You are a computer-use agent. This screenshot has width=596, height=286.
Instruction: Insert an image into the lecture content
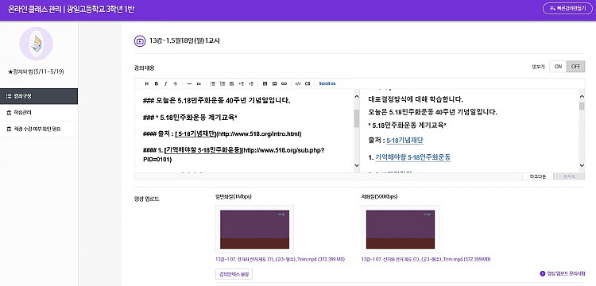[274, 83]
